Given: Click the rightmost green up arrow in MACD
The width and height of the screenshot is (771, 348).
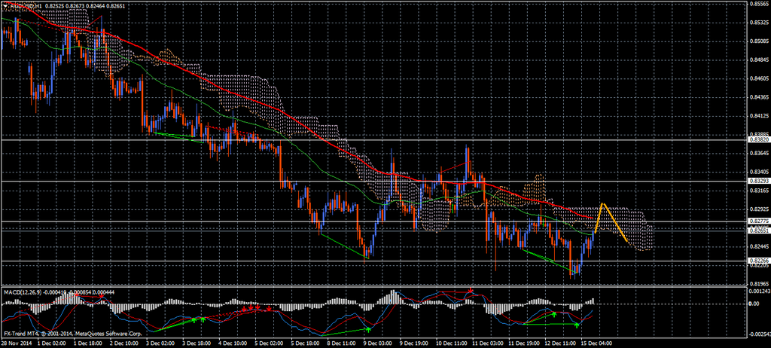Looking at the screenshot, I should point(577,324).
